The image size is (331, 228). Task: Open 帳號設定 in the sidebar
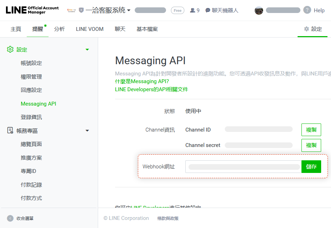[31, 63]
